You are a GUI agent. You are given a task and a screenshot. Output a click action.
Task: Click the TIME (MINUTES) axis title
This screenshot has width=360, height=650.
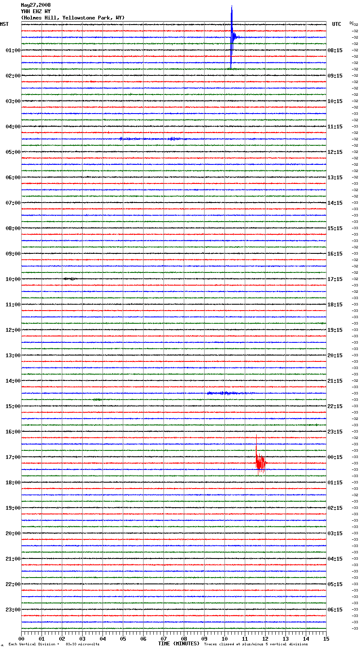(179, 644)
